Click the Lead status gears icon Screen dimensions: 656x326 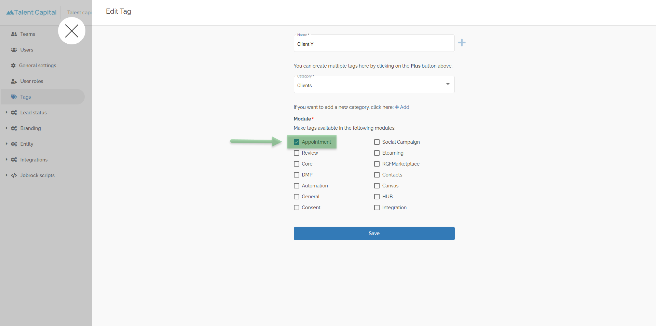point(14,113)
